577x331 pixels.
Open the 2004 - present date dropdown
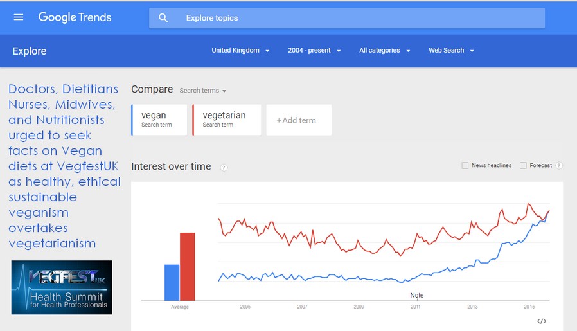coord(314,50)
